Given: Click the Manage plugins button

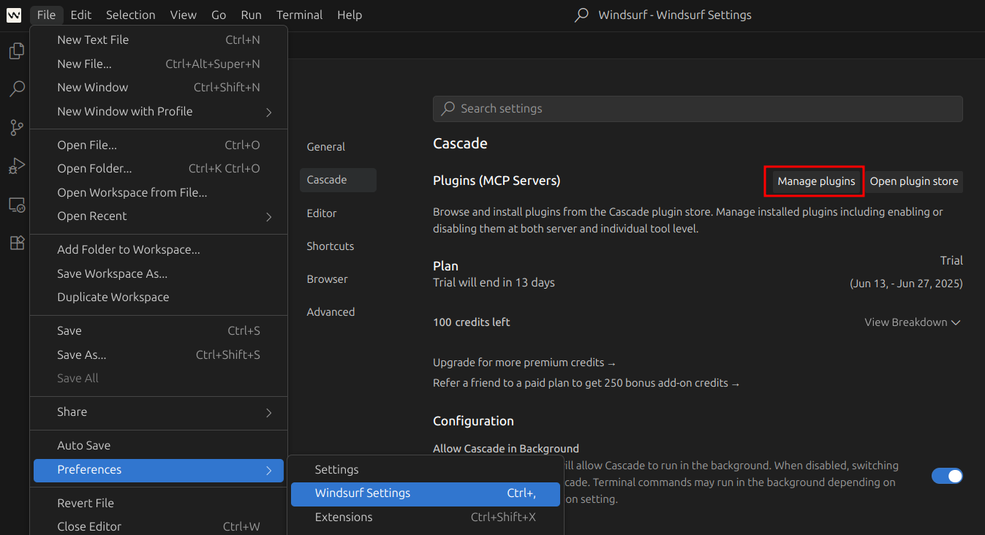Looking at the screenshot, I should 816,181.
